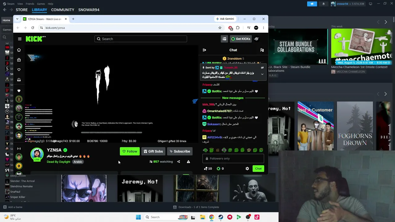Focus the Kick search box
Image resolution: width=395 pixels, height=222 pixels.
[x=141, y=39]
